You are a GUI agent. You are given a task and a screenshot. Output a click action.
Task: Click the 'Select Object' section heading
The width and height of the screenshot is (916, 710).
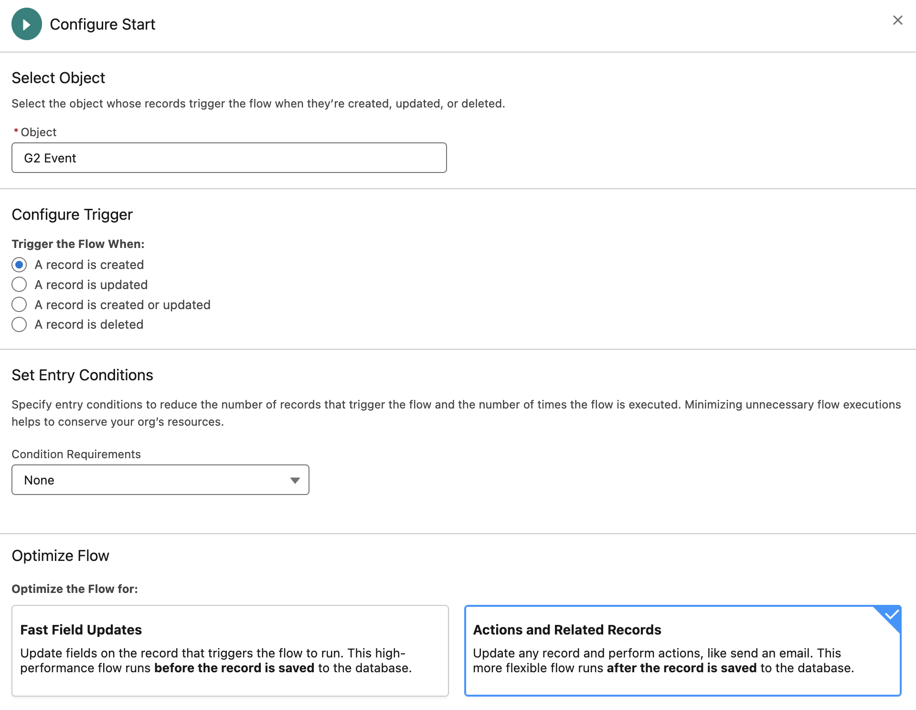[x=58, y=78]
